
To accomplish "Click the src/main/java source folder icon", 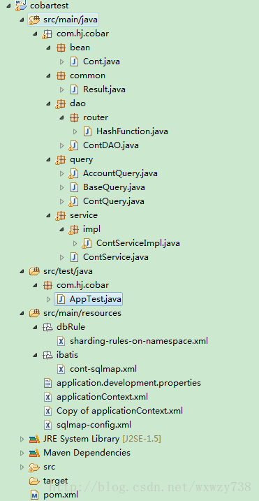I will pos(34,20).
